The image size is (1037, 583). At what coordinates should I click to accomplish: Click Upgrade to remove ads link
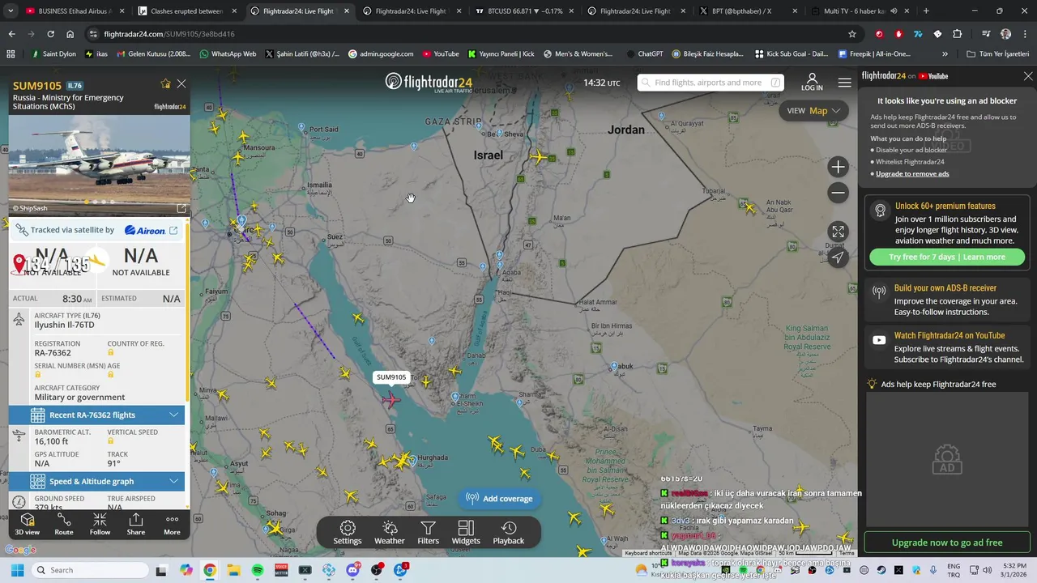coord(912,173)
